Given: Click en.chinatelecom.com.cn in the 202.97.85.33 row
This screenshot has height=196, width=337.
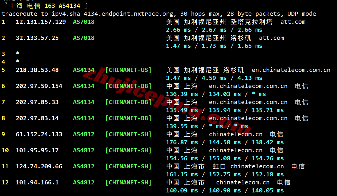Looking at the screenshot, I should (248, 102).
